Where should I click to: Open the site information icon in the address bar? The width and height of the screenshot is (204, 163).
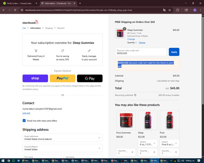coord(22,10)
